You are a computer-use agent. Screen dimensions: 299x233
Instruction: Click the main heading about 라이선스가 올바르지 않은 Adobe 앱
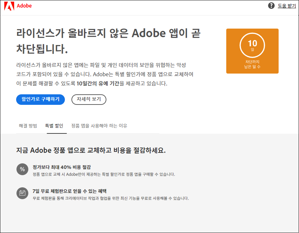click(x=108, y=41)
